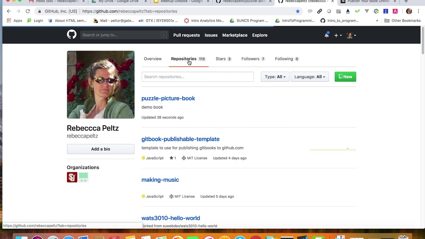Open the About HTML sem... bookmark

[67, 21]
